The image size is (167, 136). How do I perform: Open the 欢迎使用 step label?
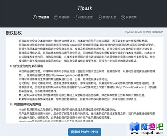pos(44,17)
